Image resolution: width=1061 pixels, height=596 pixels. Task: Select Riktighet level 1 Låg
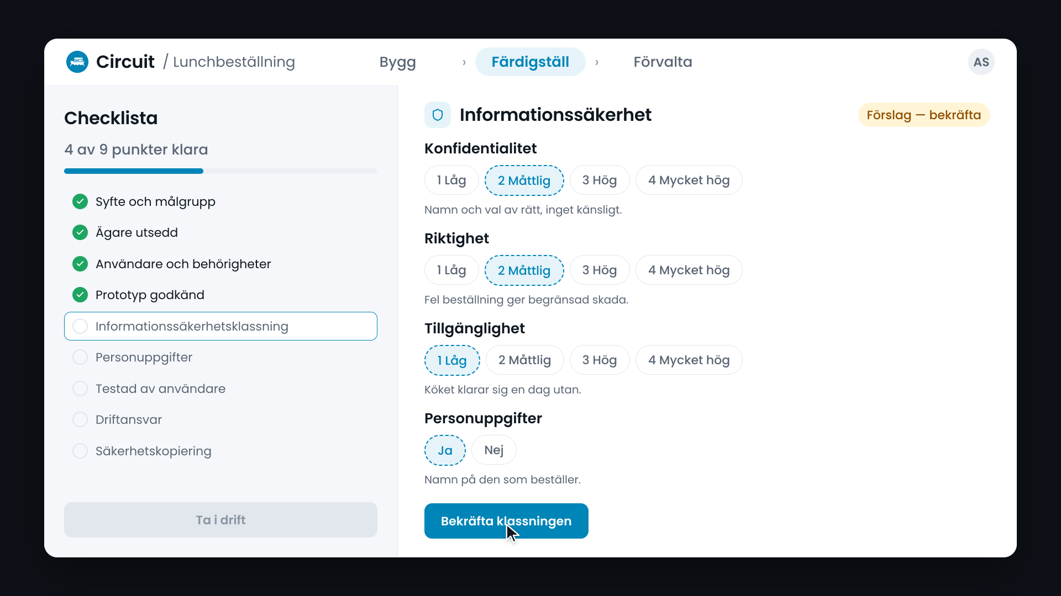tap(451, 270)
